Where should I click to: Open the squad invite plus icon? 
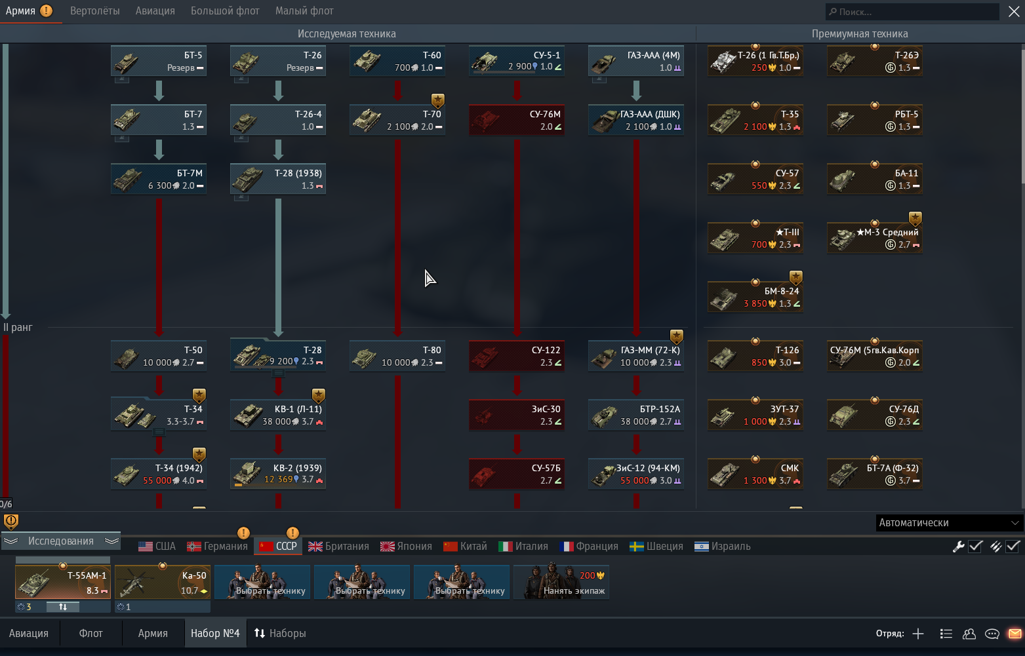coord(918,634)
